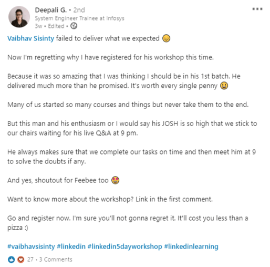Open the #vaibhavsisinty hashtag
Screen dimensions: 270x267
click(x=31, y=247)
